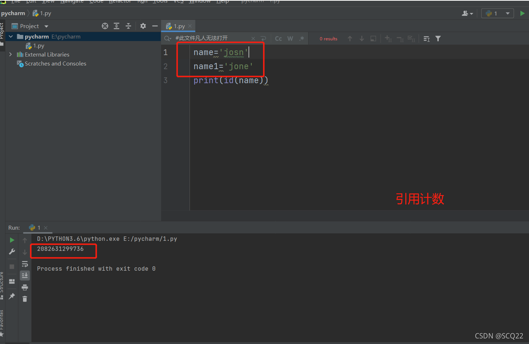Open search results in Find window

(x=373, y=39)
